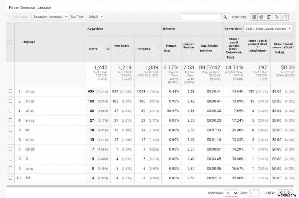Check the en-gb row checkbox
Image resolution: width=299 pixels, height=198 pixels.
pyautogui.click(x=10, y=101)
